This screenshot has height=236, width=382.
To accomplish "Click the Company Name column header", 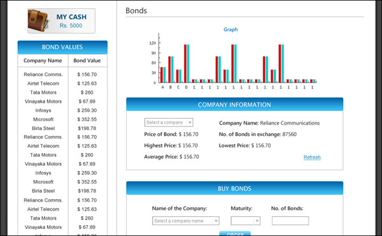I will click(43, 61).
